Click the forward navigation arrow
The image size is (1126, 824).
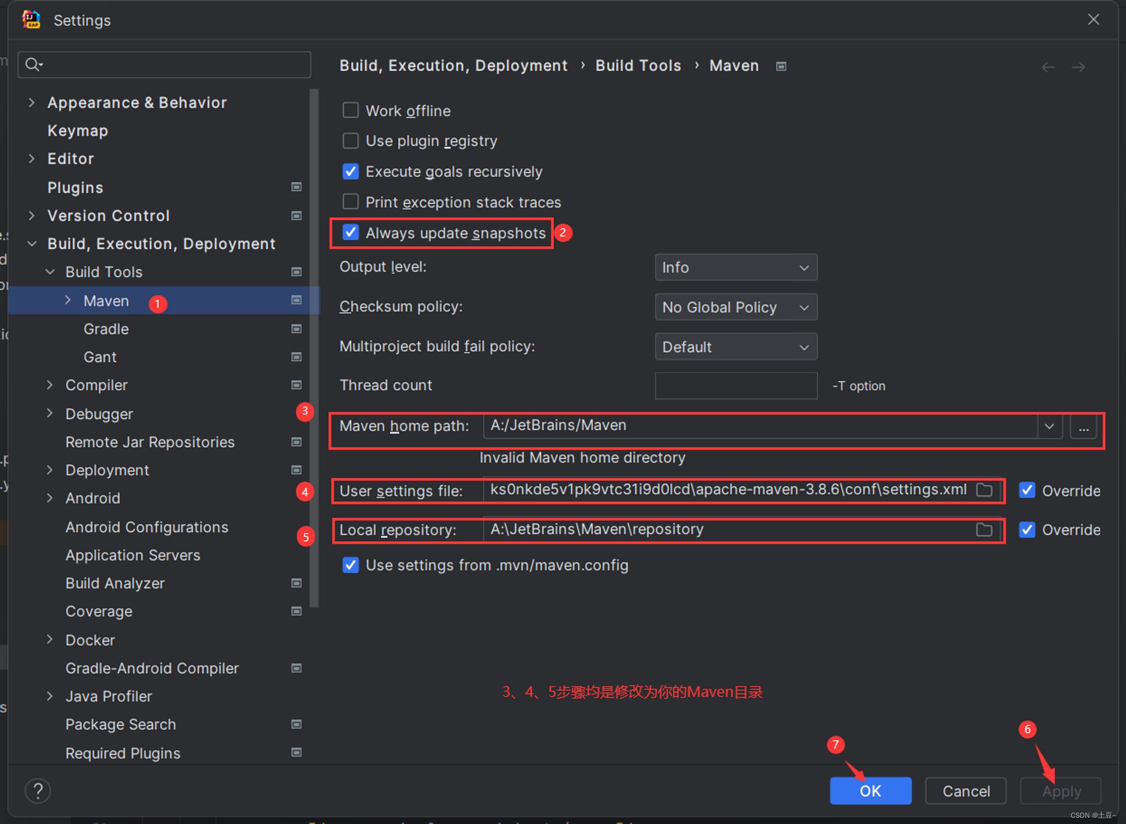pyautogui.click(x=1078, y=67)
